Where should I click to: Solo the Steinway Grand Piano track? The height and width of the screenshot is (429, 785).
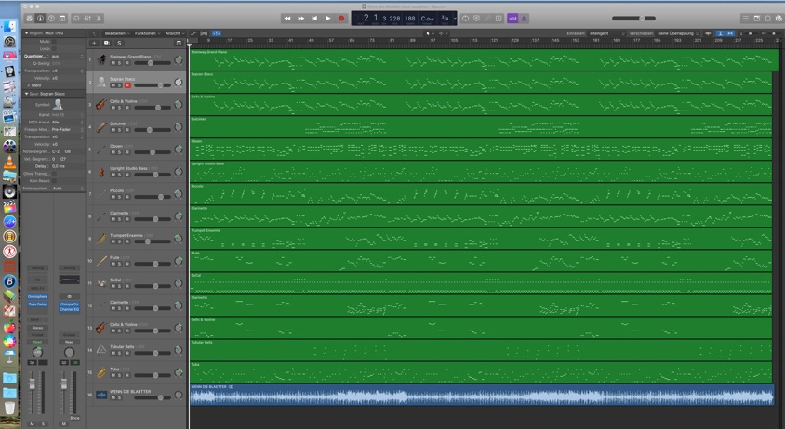point(120,63)
